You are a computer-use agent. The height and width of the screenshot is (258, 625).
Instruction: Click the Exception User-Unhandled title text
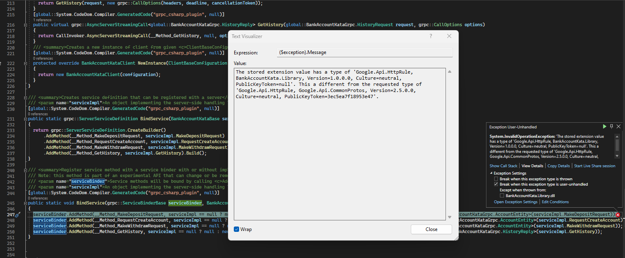click(513, 127)
